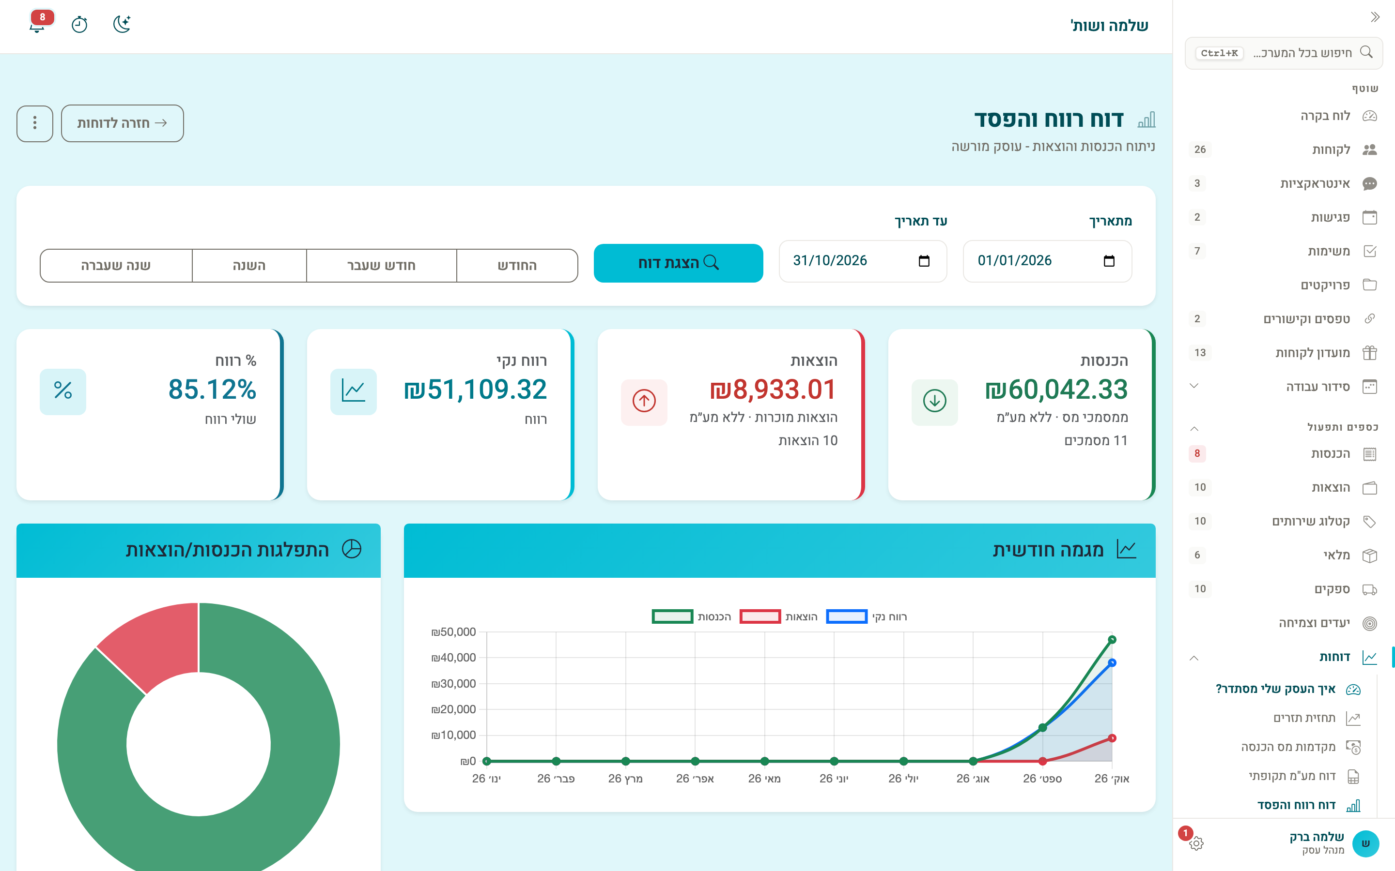Click the stopwatch timer icon in header
Screen dimensions: 1395x871
[x=79, y=25]
